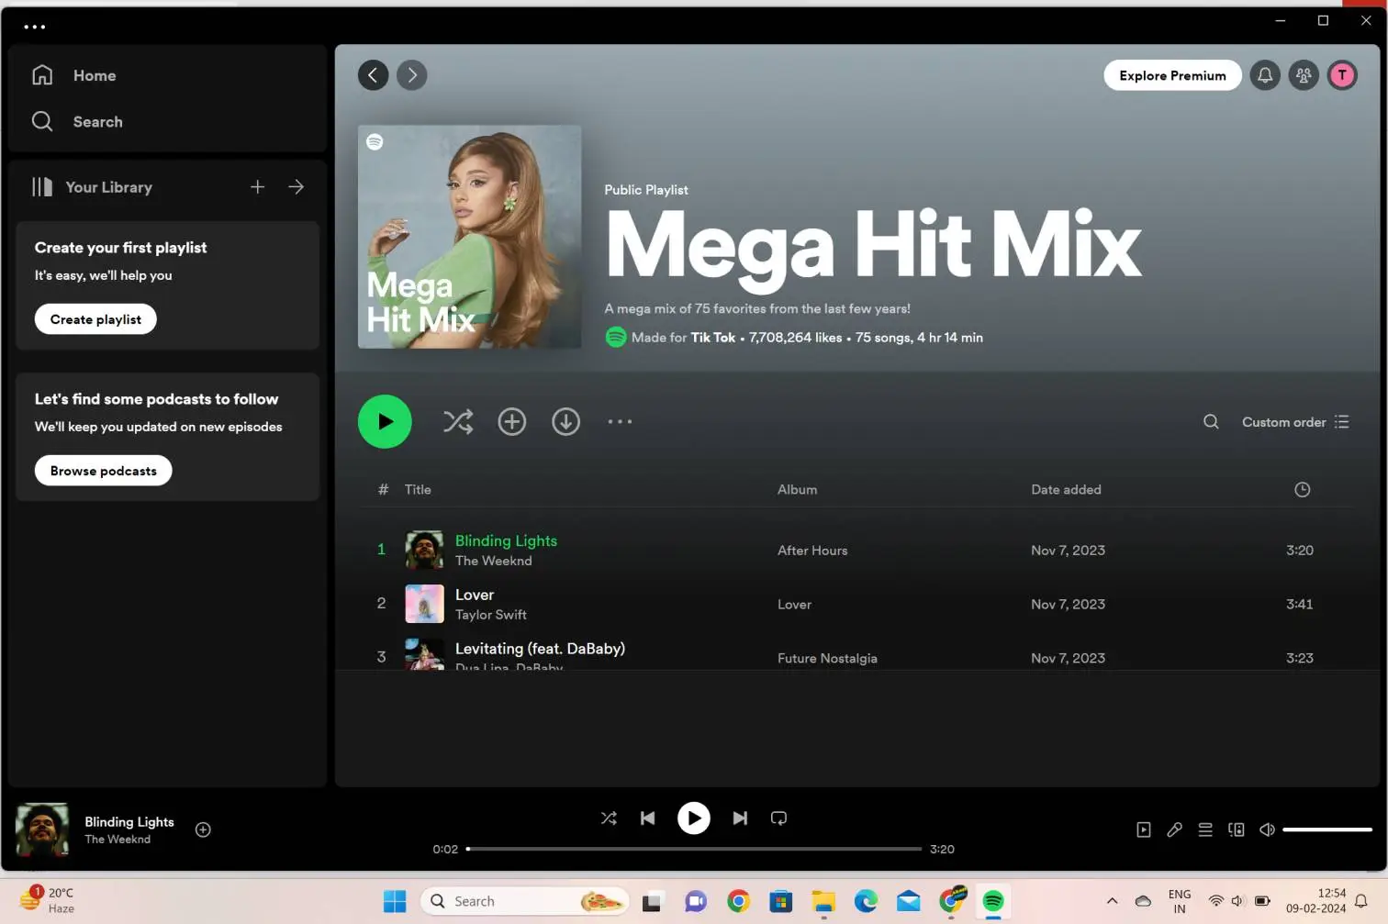1388x924 pixels.
Task: Open The Weeknd artist link in track list
Action: [x=493, y=561]
